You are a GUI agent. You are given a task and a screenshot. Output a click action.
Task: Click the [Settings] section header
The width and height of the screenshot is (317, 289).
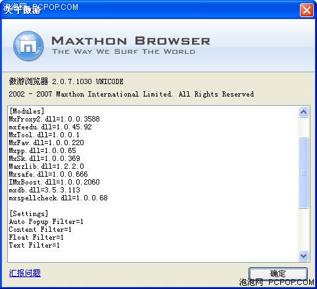(x=29, y=213)
